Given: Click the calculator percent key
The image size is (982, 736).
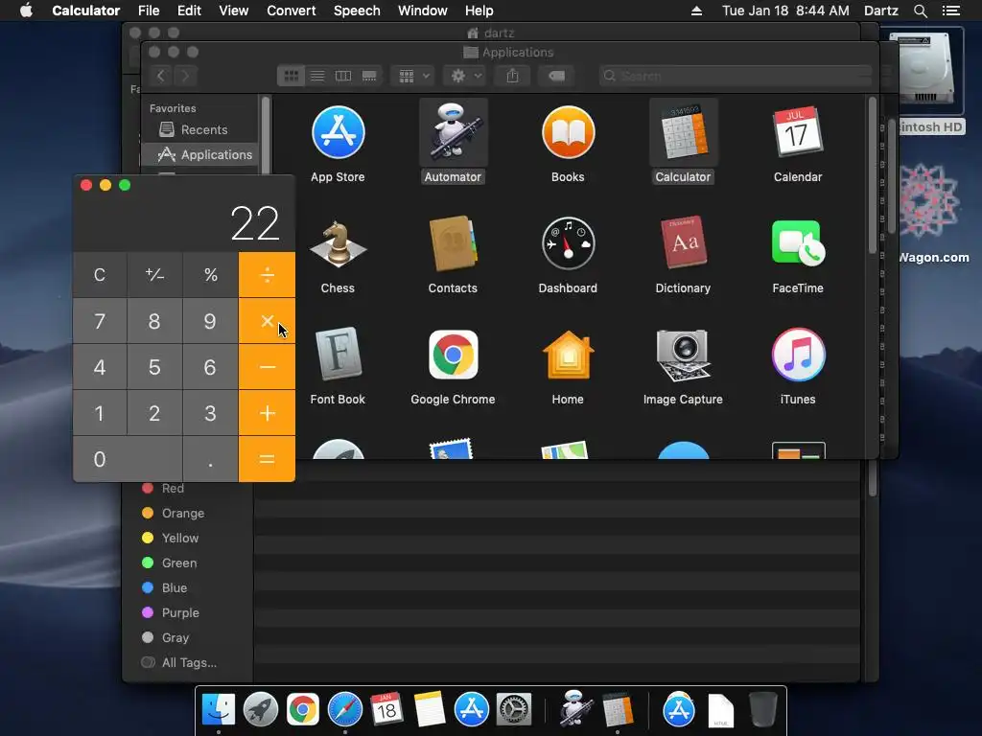Looking at the screenshot, I should [x=210, y=275].
